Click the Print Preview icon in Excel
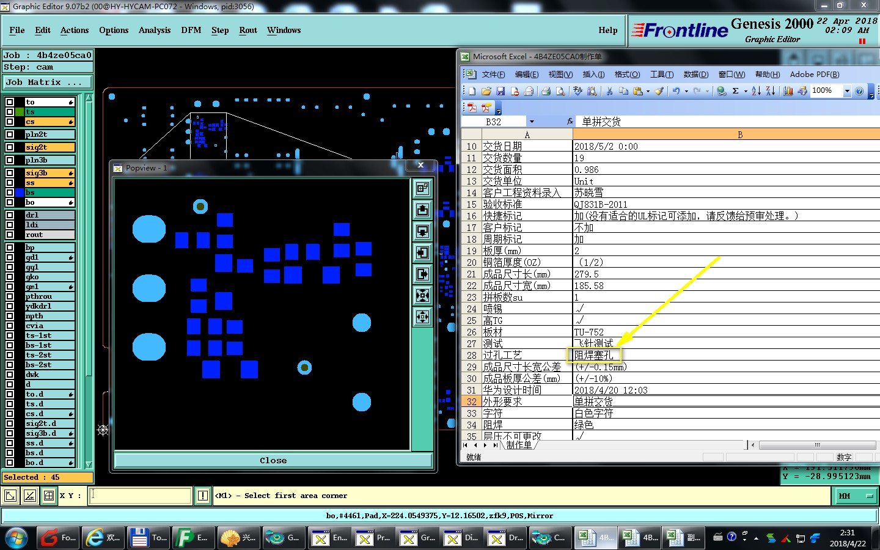This screenshot has height=550, width=880. [560, 91]
